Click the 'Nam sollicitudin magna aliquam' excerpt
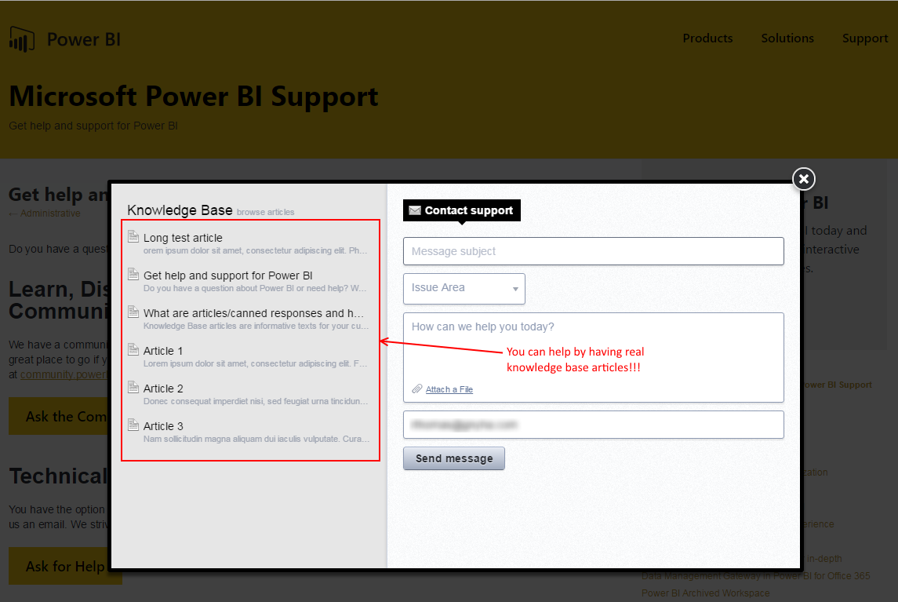Viewport: 898px width, 602px height. click(x=256, y=440)
